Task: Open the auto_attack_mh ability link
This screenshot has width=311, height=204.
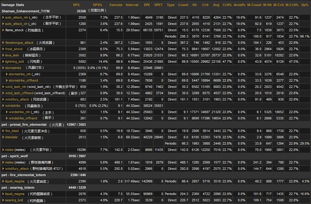Action: click(x=17, y=18)
